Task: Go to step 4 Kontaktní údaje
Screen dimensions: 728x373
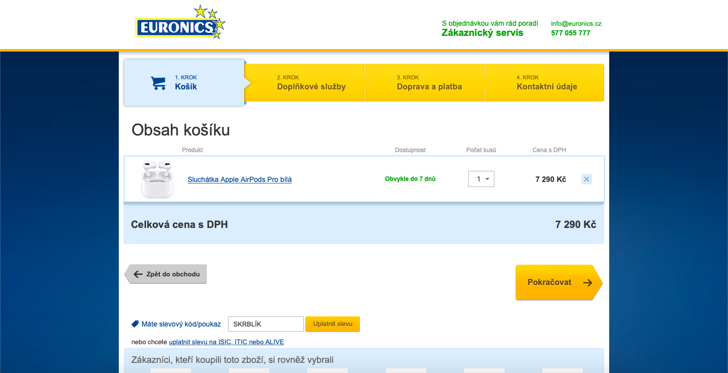Action: tap(544, 82)
